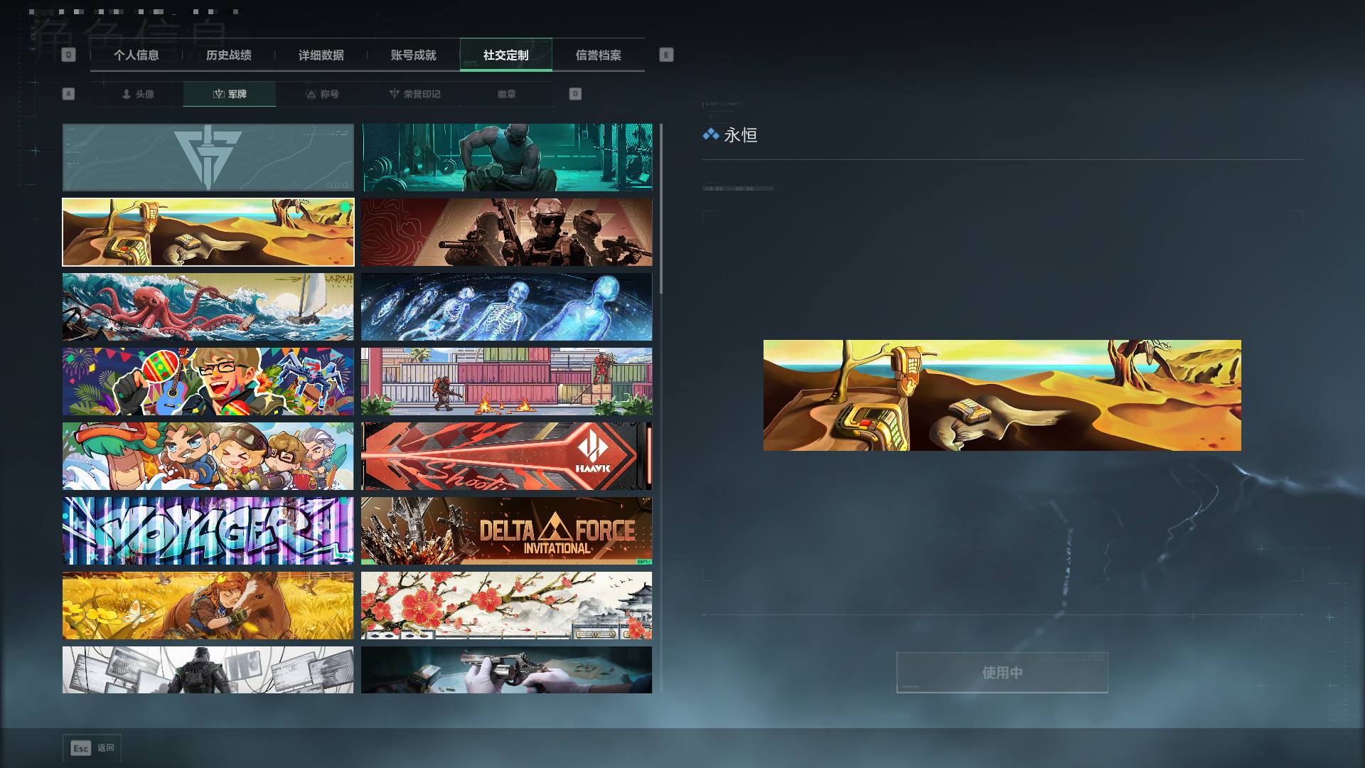Select the gym weightlifter dog tag
The image size is (1365, 768).
pyautogui.click(x=507, y=158)
